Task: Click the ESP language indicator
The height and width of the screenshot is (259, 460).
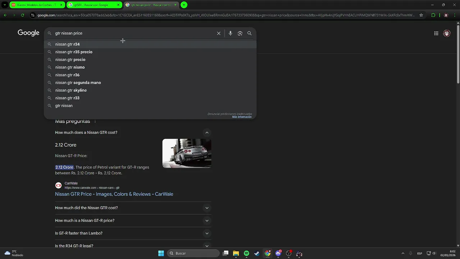Action: coord(420,253)
